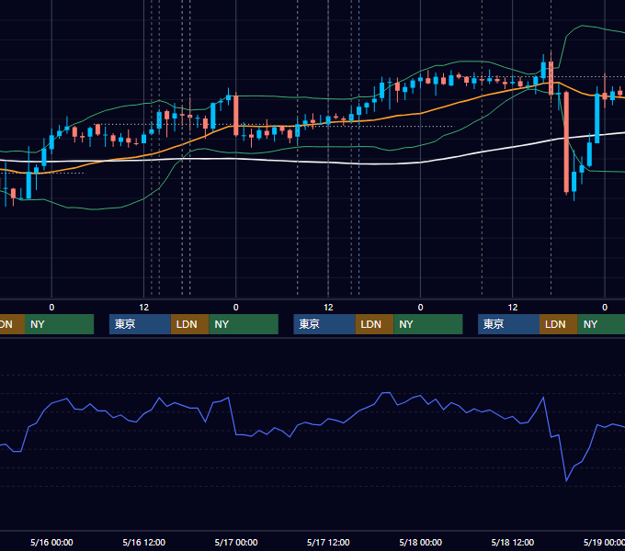The width and height of the screenshot is (625, 551).
Task: Click the tall red candlestick after 5/18 12:00
Action: [x=566, y=142]
